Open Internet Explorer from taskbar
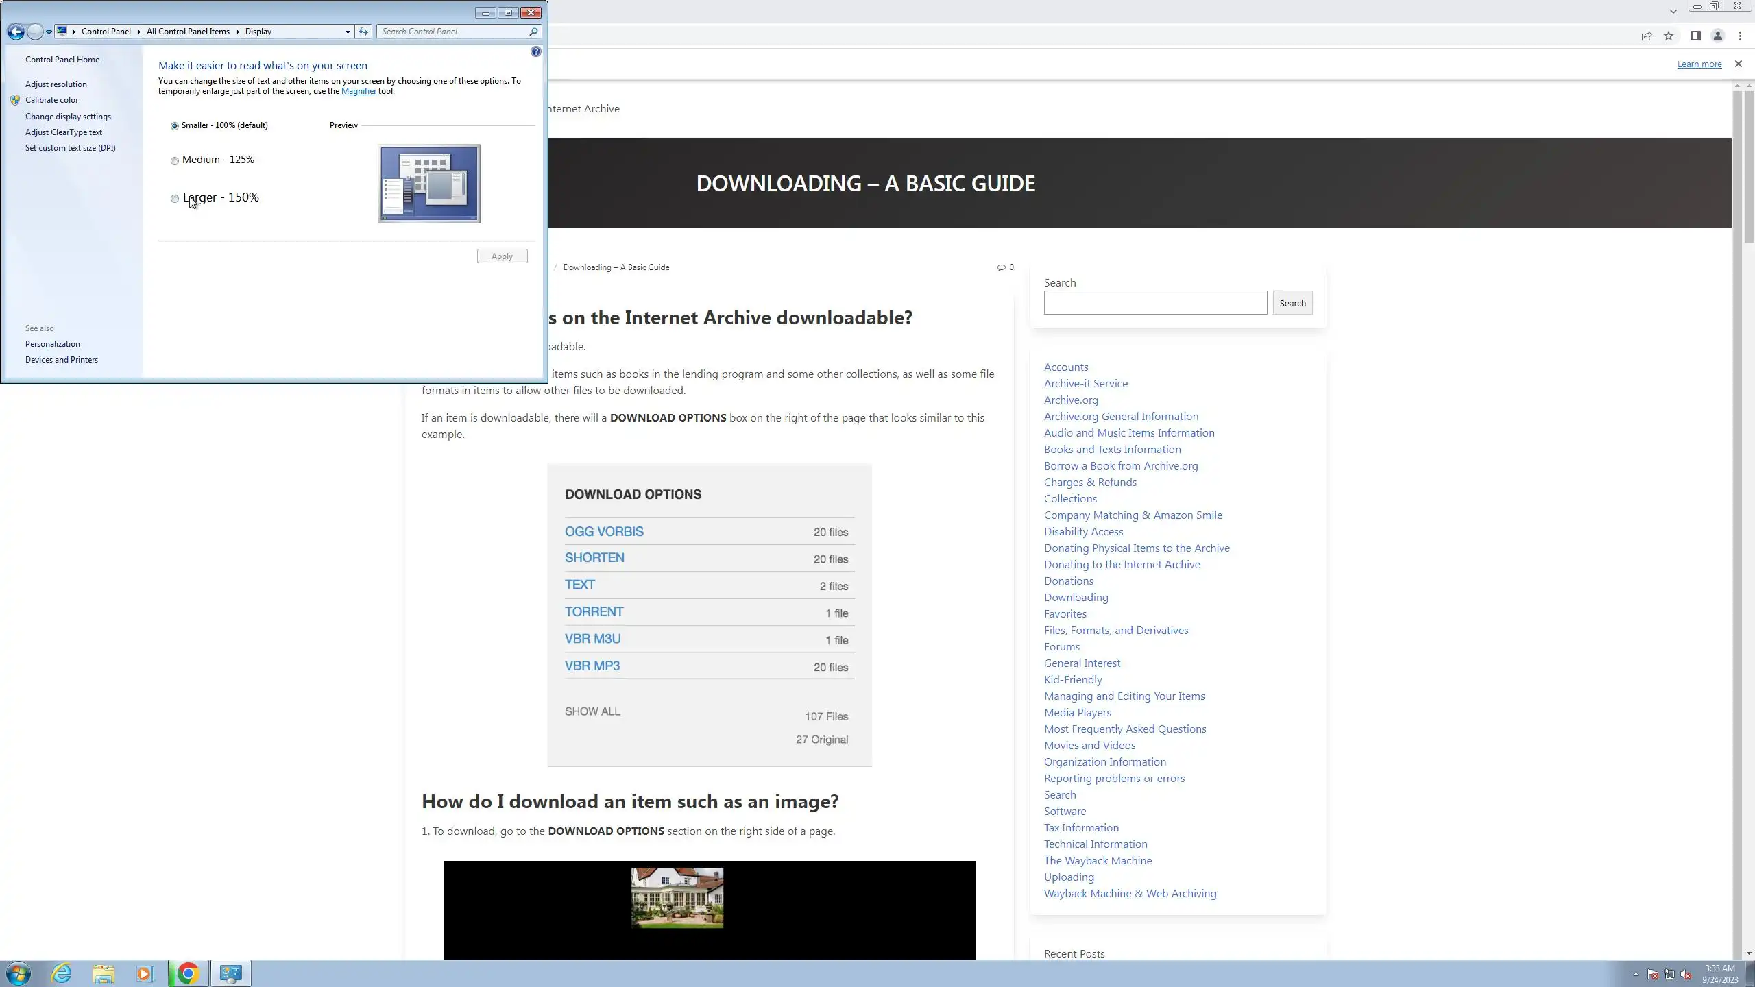1755x987 pixels. click(x=62, y=973)
